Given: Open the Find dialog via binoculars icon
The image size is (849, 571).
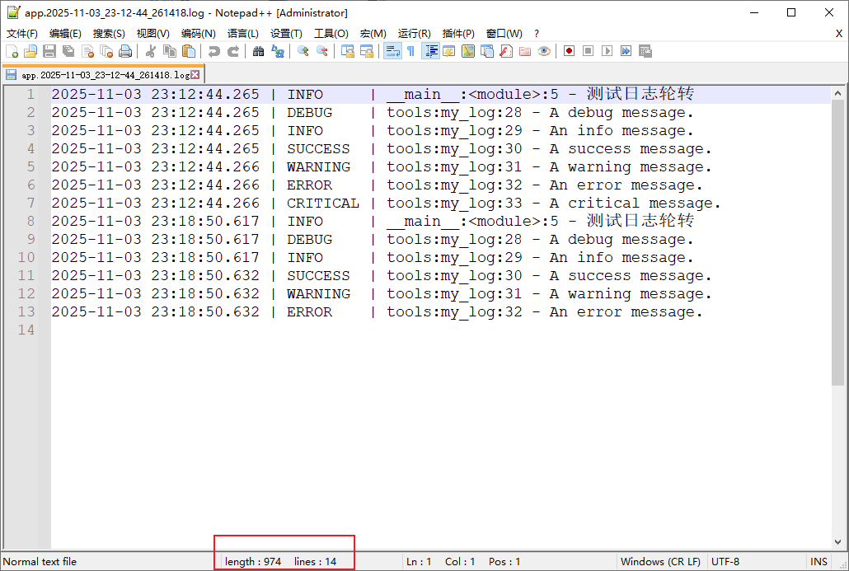Looking at the screenshot, I should coord(260,50).
